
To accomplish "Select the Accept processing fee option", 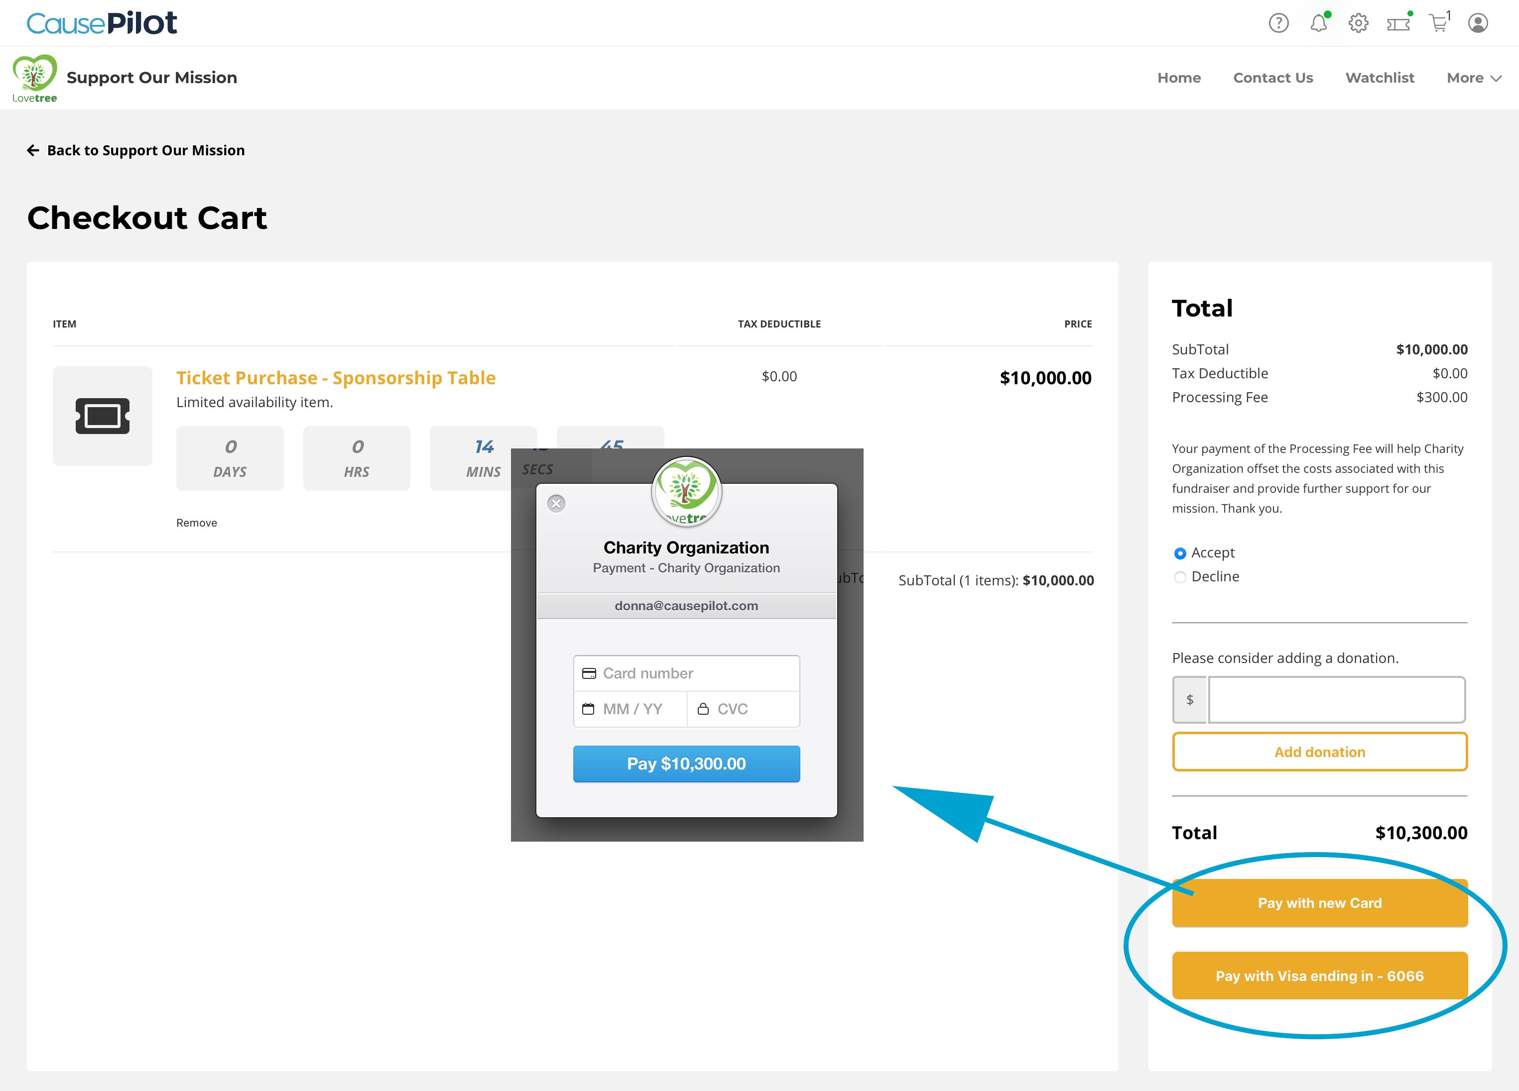I will (1180, 553).
